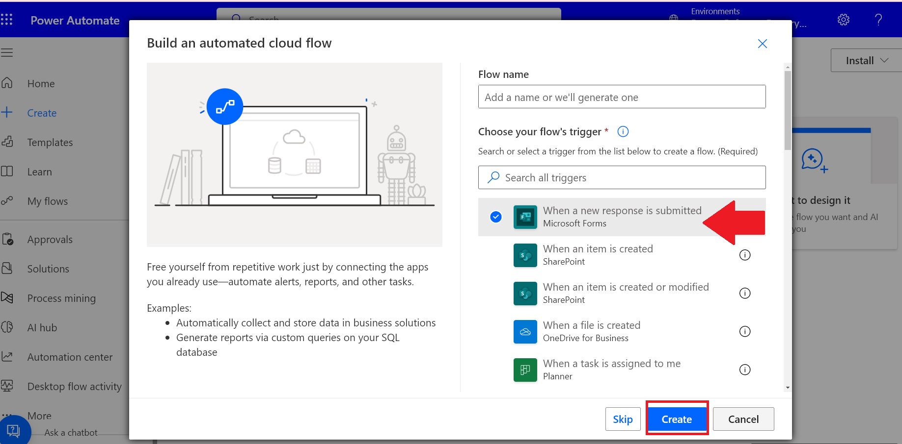Expand More in the left navigation
This screenshot has width=902, height=444.
(x=39, y=416)
